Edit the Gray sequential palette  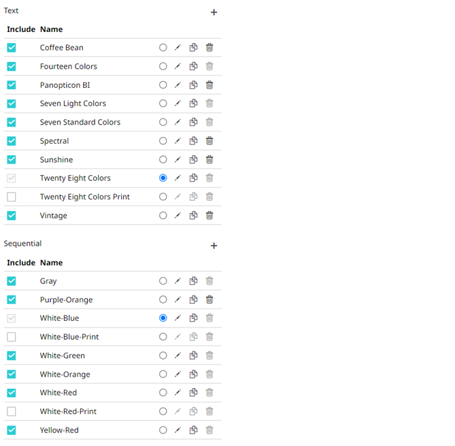(178, 281)
